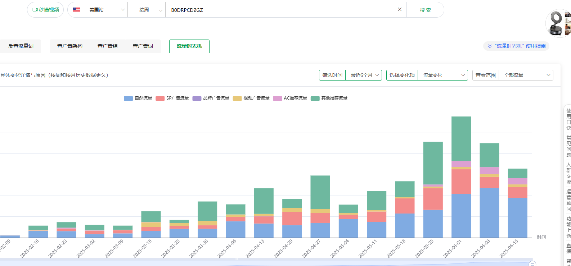Click the product image thumbnail
Image resolution: width=571 pixels, height=266 pixels.
coord(558,23)
